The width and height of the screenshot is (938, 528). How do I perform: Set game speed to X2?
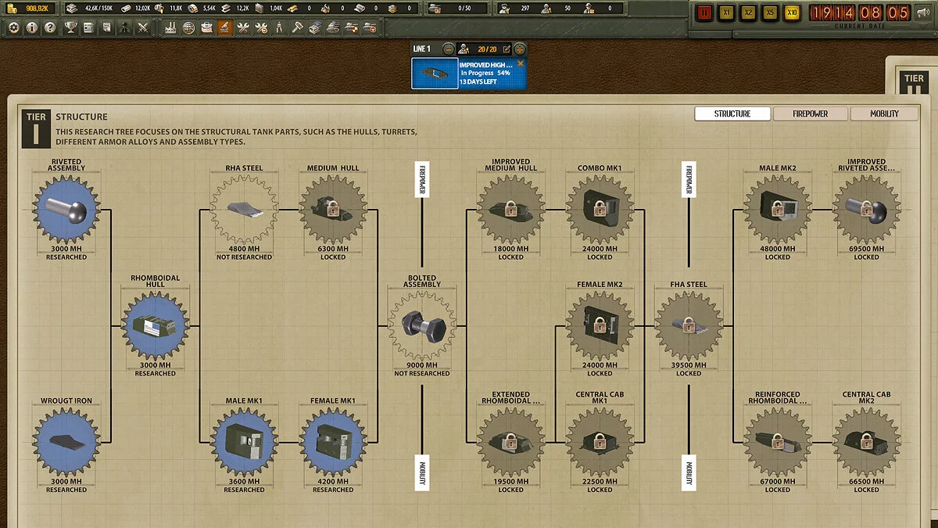(749, 13)
